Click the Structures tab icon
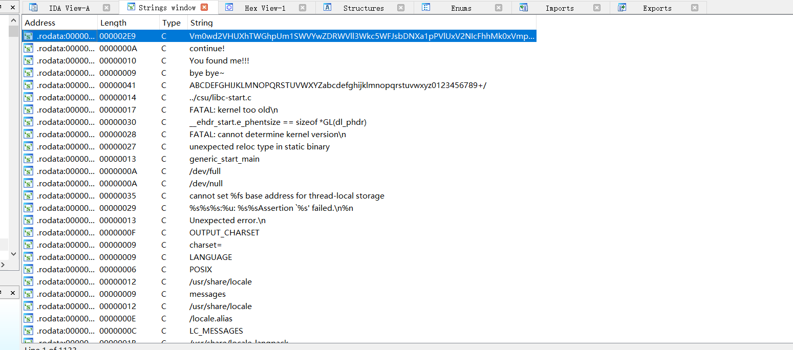 pos(328,8)
